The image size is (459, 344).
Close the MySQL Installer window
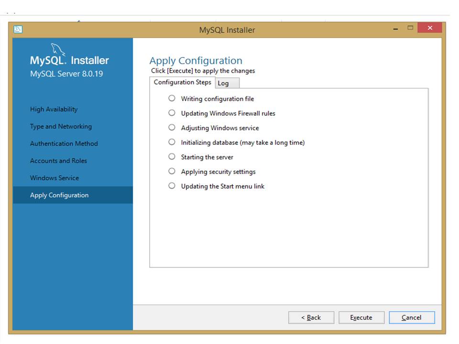coord(430,28)
